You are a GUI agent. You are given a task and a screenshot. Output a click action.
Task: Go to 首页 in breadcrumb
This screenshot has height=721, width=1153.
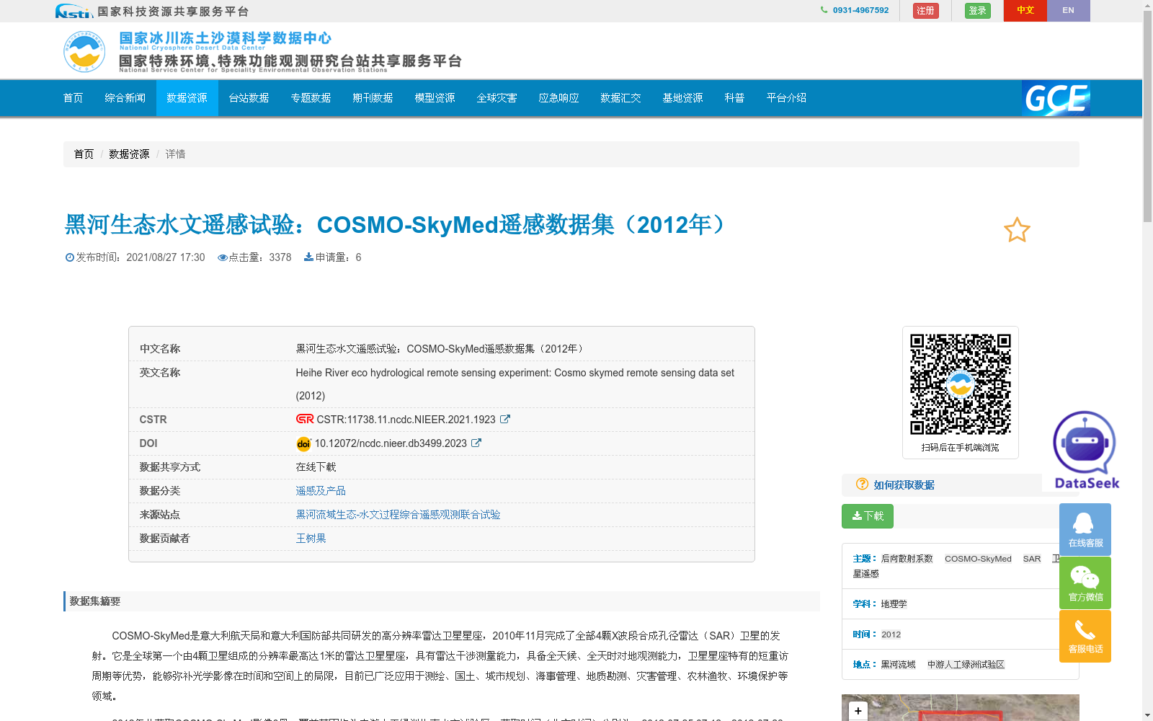coord(84,154)
